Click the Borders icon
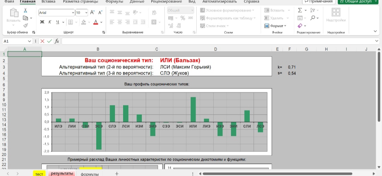This screenshot has height=176, width=382. pyautogui.click(x=70, y=22)
